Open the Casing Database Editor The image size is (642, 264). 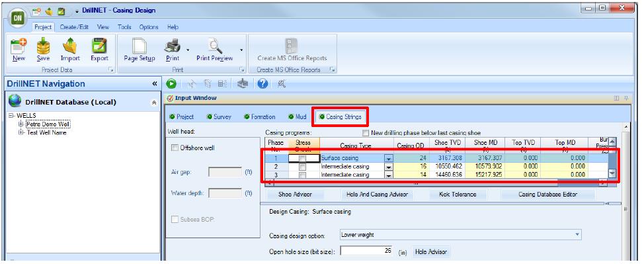(548, 195)
